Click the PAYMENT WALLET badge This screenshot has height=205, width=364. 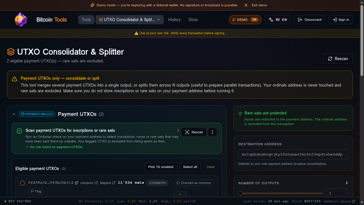click(x=37, y=114)
